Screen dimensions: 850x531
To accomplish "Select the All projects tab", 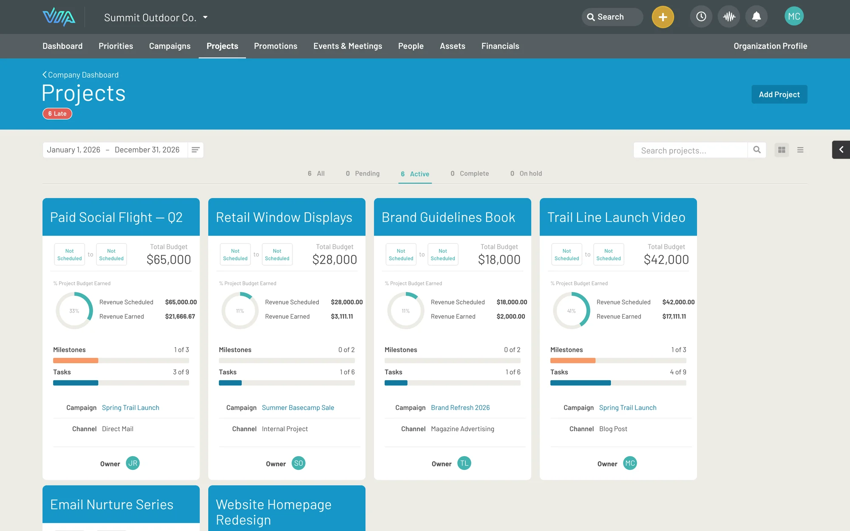I will tap(316, 173).
